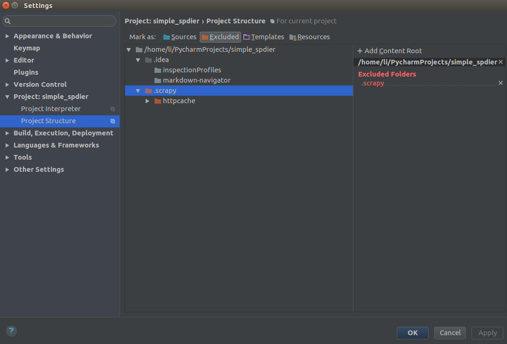507x344 pixels.
Task: Open the Keymap settings page
Action: tap(27, 48)
